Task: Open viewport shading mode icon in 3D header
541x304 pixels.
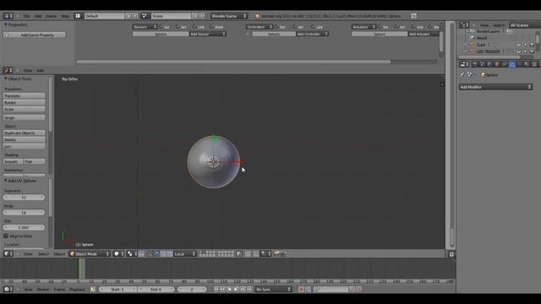Action: point(118,253)
